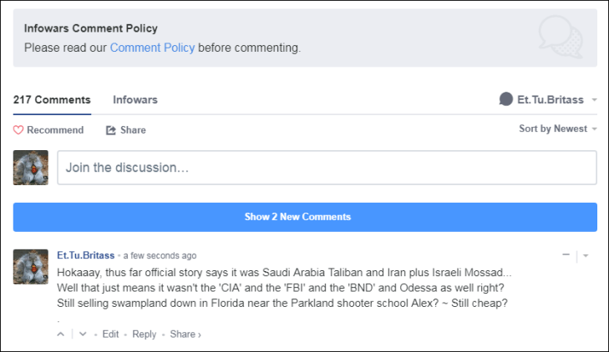Click the 'a few seconds ago' timestamp

click(x=160, y=255)
